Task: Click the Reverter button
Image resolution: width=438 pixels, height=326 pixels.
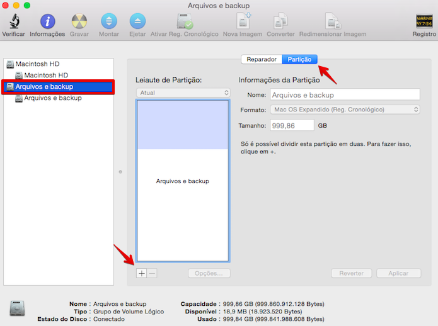Action: (x=352, y=273)
